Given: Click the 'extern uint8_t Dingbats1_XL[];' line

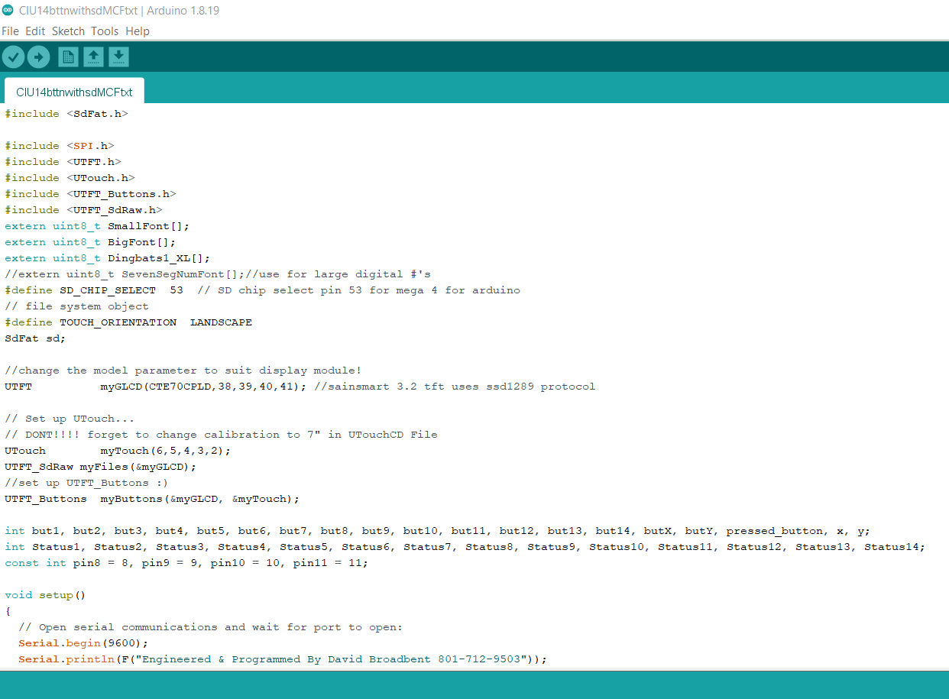Looking at the screenshot, I should tap(107, 258).
